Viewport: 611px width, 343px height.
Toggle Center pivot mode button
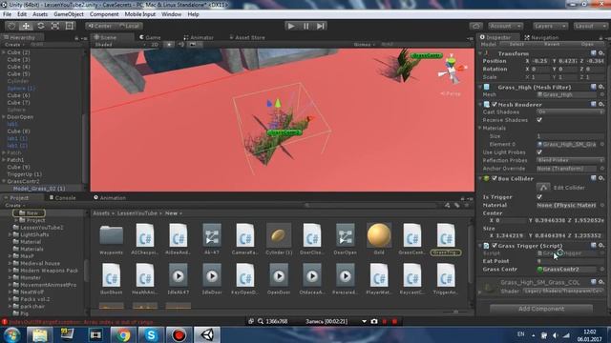pyautogui.click(x=99, y=26)
